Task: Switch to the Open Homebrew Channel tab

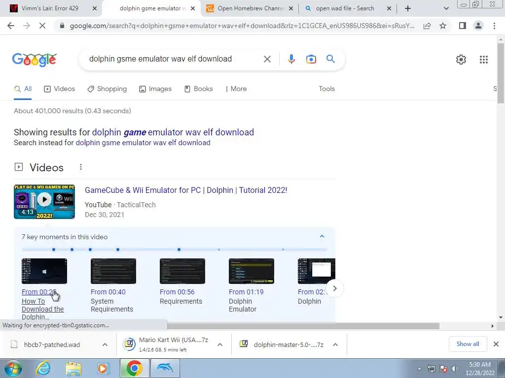Action: pyautogui.click(x=250, y=9)
